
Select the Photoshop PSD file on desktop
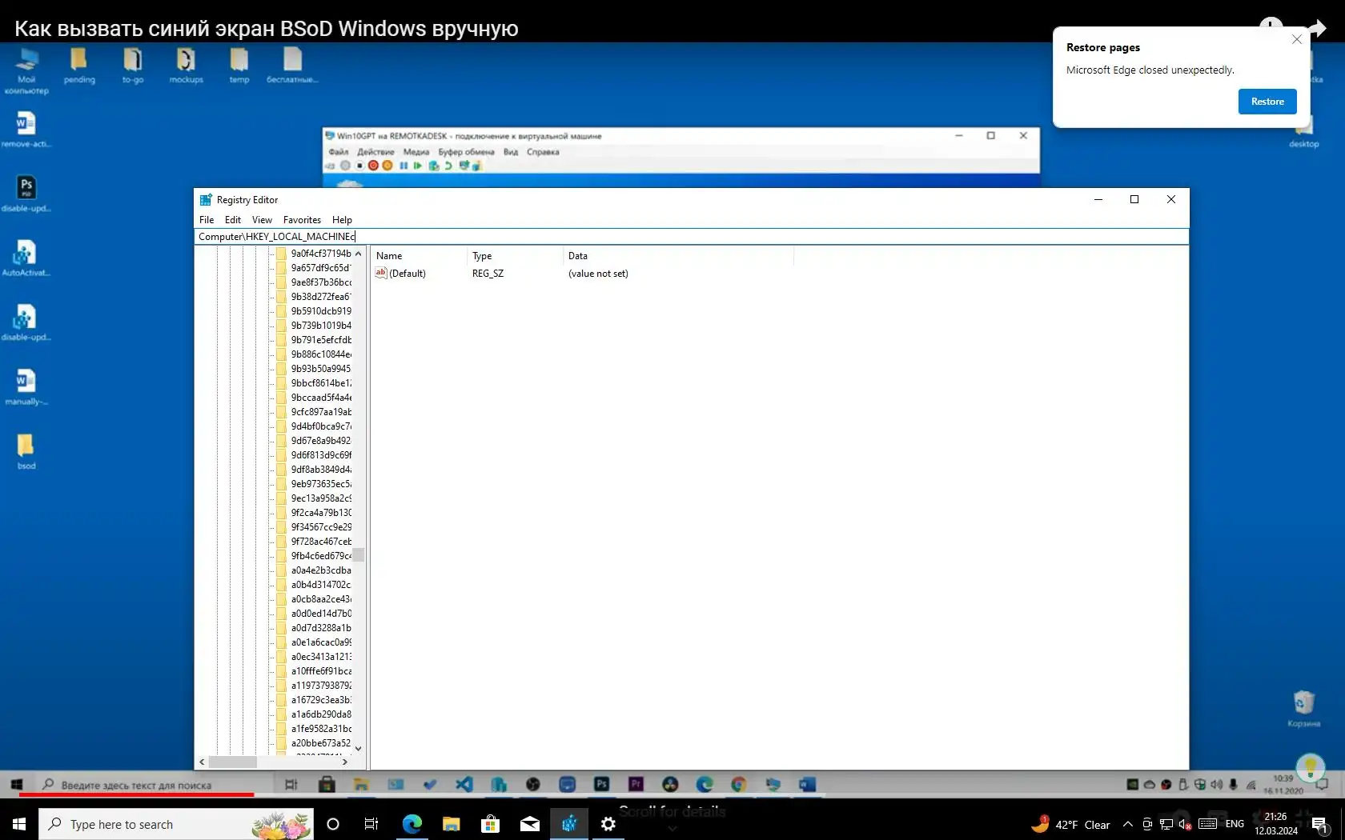(26, 194)
